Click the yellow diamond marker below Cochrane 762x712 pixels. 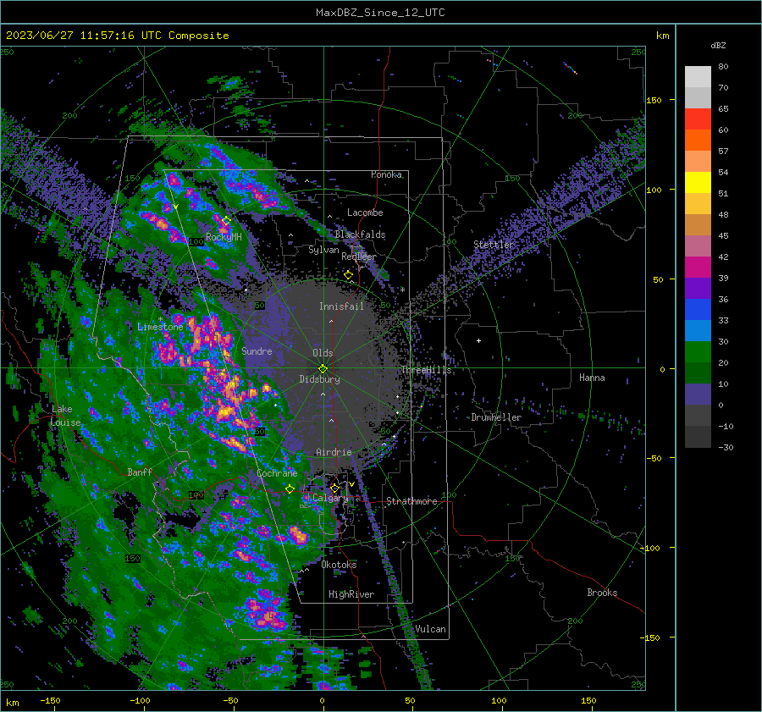290,489
